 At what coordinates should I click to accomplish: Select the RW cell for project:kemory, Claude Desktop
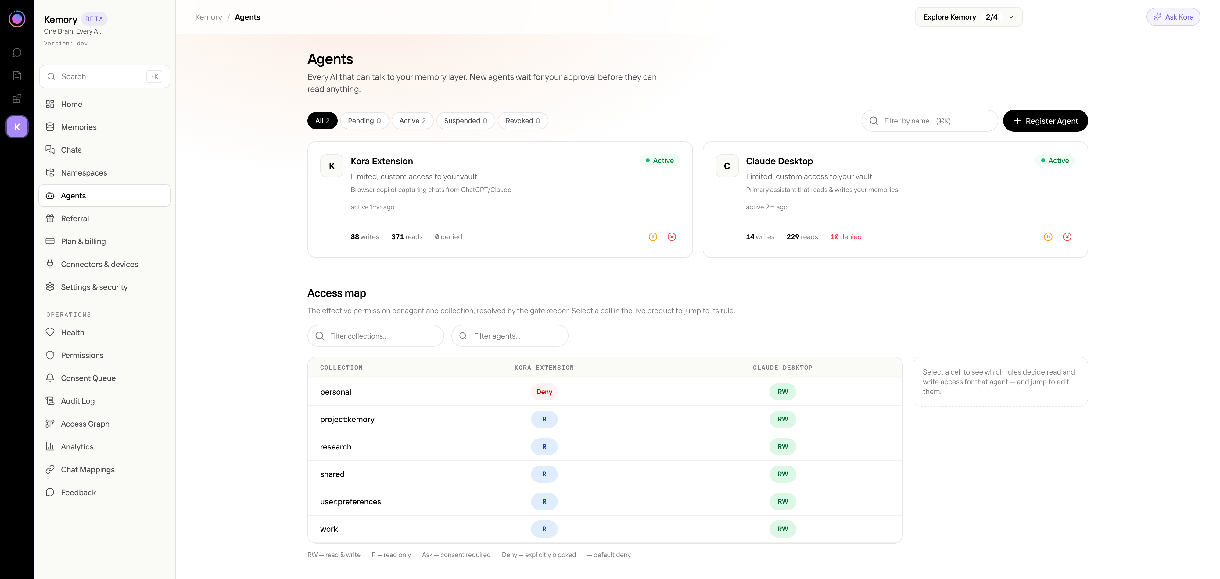point(783,420)
